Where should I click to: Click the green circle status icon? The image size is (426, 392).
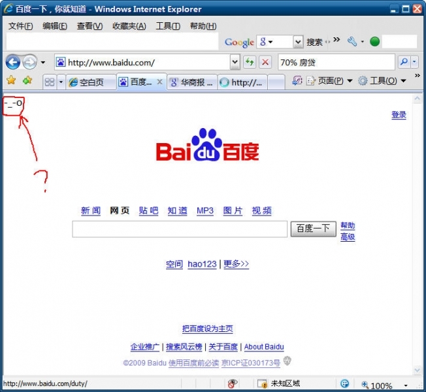(374, 42)
